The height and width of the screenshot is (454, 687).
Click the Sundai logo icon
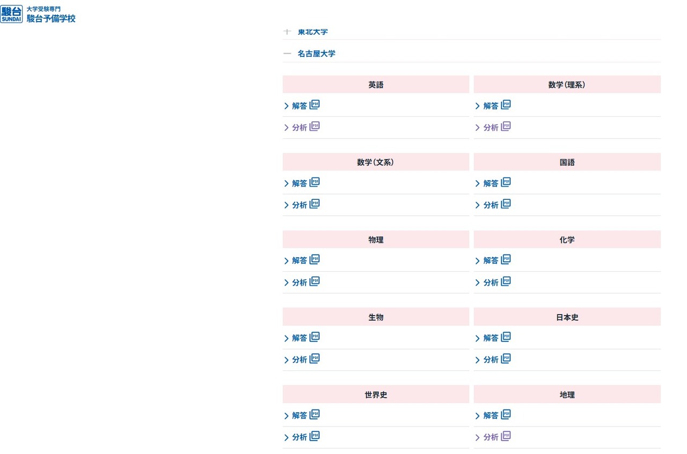(x=12, y=14)
